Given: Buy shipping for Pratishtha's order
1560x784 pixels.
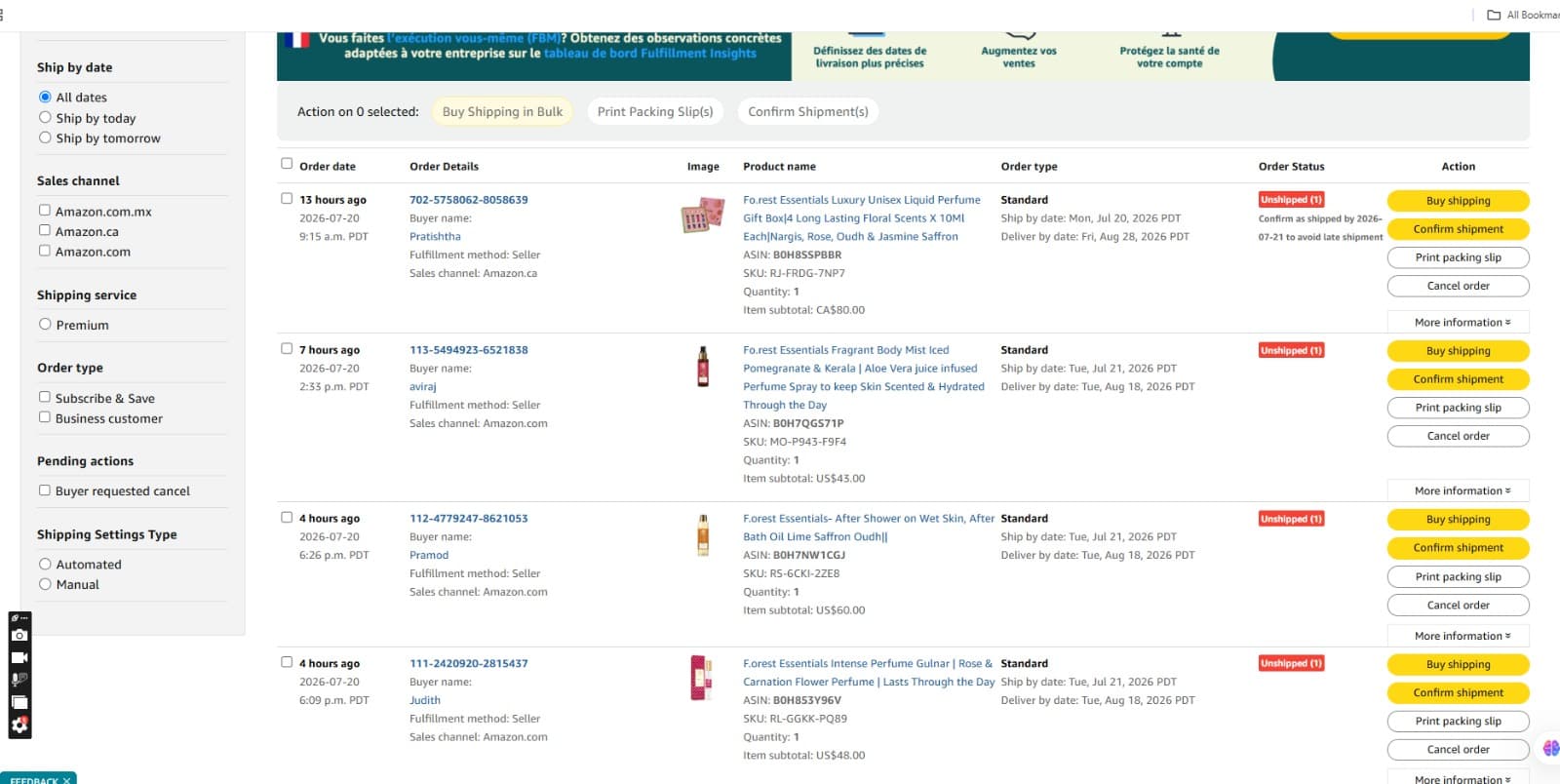Looking at the screenshot, I should pos(1459,201).
